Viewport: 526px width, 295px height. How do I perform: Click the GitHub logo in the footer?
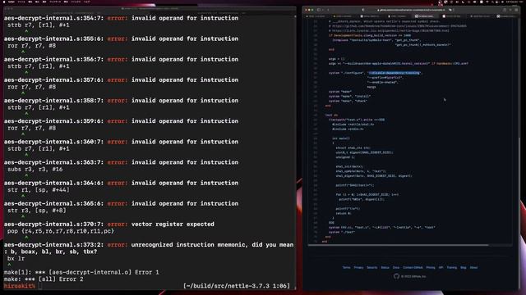(396, 276)
